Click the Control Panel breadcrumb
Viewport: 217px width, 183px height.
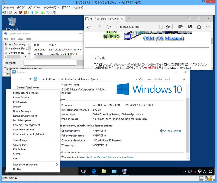[49, 79]
